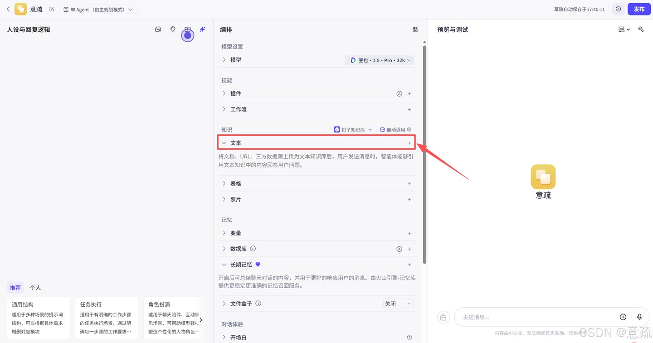Image resolution: width=653 pixels, height=343 pixels.
Task: Publish the agent with 发布 button
Action: pyautogui.click(x=639, y=9)
